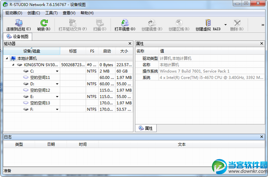Viewport: 268px width, 177px height.
Task: Click the Create Region (创建区域) icon
Action: pyautogui.click(x=179, y=23)
